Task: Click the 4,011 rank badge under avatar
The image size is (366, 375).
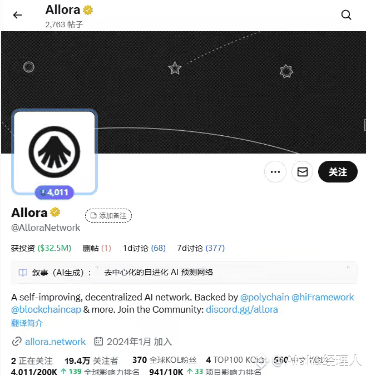Action: click(x=55, y=193)
